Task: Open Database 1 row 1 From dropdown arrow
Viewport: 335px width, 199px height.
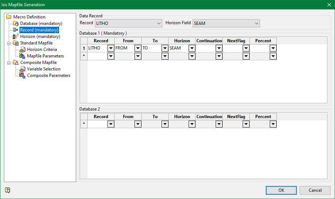Action: (138, 48)
